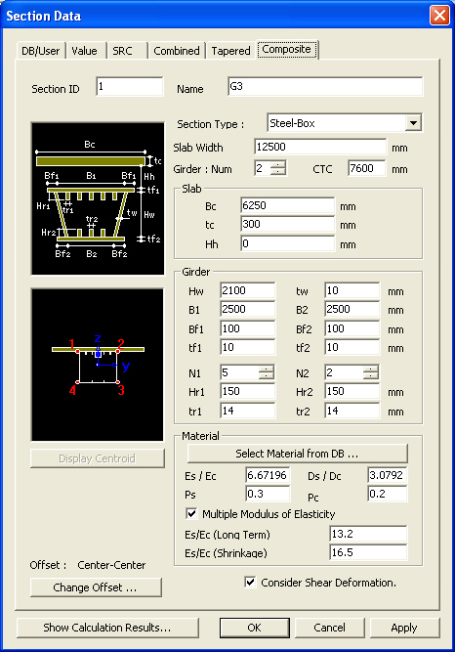Click the section centroid preview image
Image resolution: width=455 pixels, height=652 pixels.
point(98,365)
